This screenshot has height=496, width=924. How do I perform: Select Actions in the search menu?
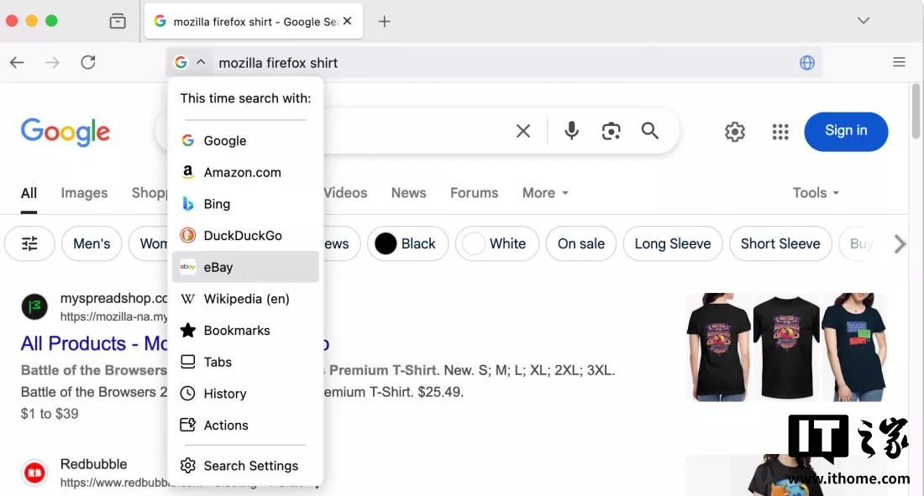pyautogui.click(x=246, y=426)
